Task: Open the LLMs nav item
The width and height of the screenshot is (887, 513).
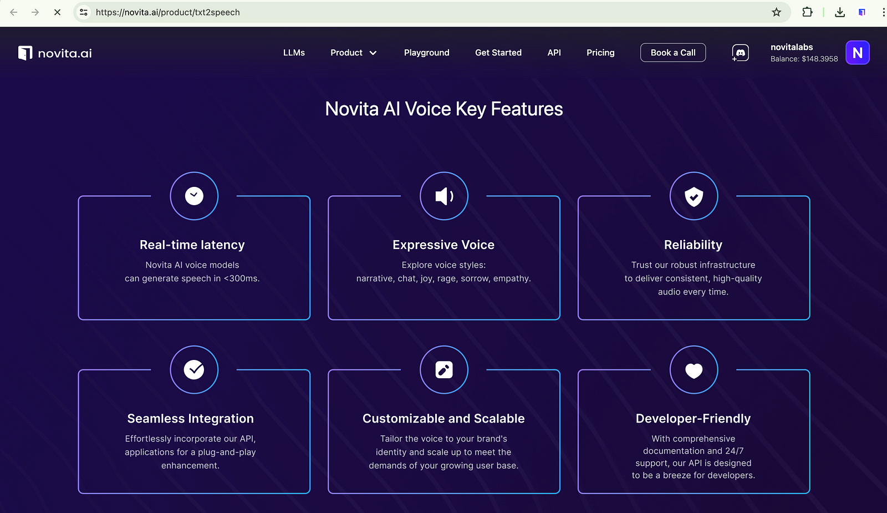Action: point(294,53)
